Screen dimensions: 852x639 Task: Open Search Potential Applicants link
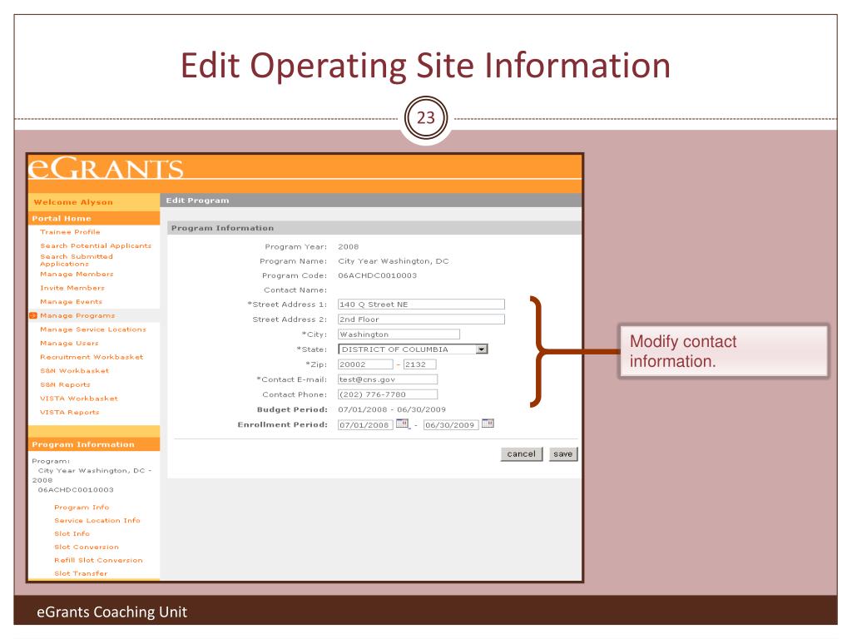tap(96, 245)
